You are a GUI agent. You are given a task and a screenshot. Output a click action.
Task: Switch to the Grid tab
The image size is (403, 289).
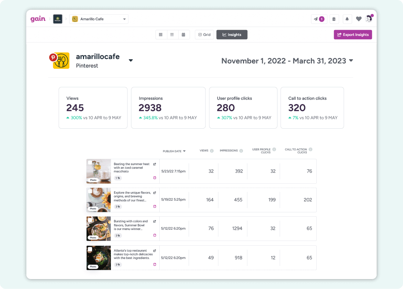pos(204,34)
